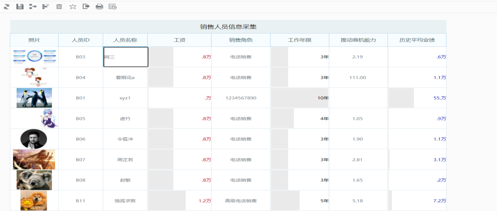
Task: Click the 历史平均业绩 column header
Action: click(x=417, y=40)
